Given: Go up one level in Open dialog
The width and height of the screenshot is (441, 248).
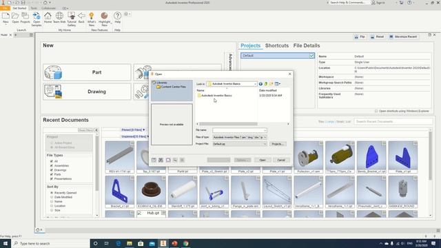Looking at the screenshot, I should 266,84.
